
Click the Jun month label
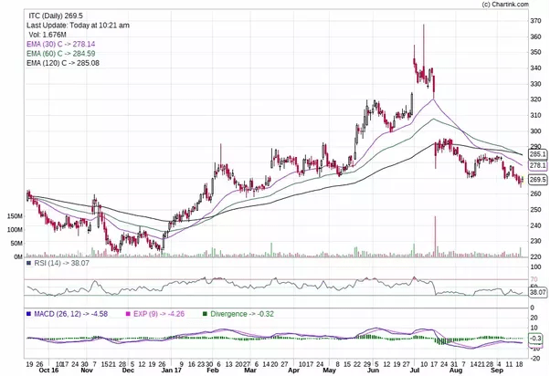pyautogui.click(x=373, y=371)
